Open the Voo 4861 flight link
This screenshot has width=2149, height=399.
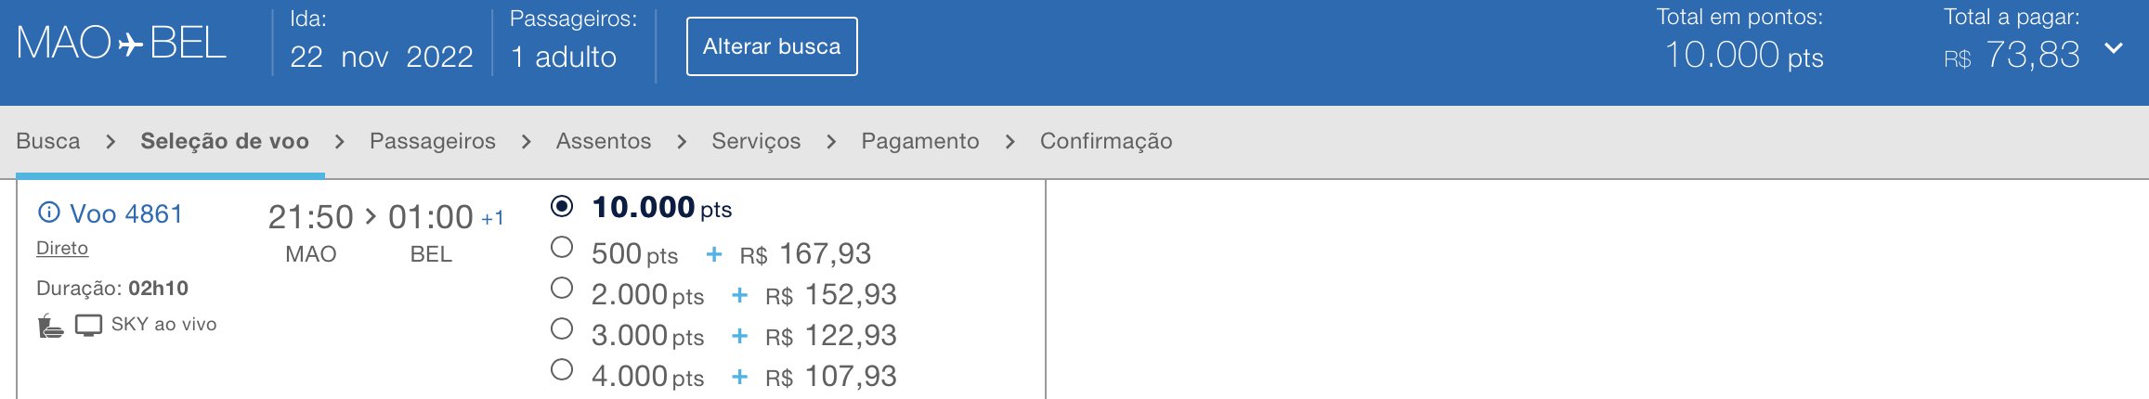(x=126, y=214)
